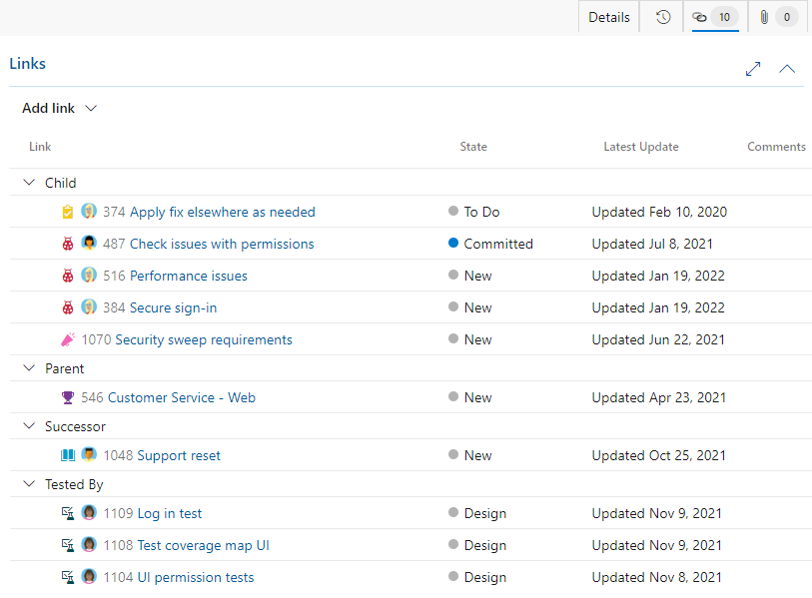Click the bug icon next to 384 Secure sign-in
The height and width of the screenshot is (598, 812).
point(67,307)
